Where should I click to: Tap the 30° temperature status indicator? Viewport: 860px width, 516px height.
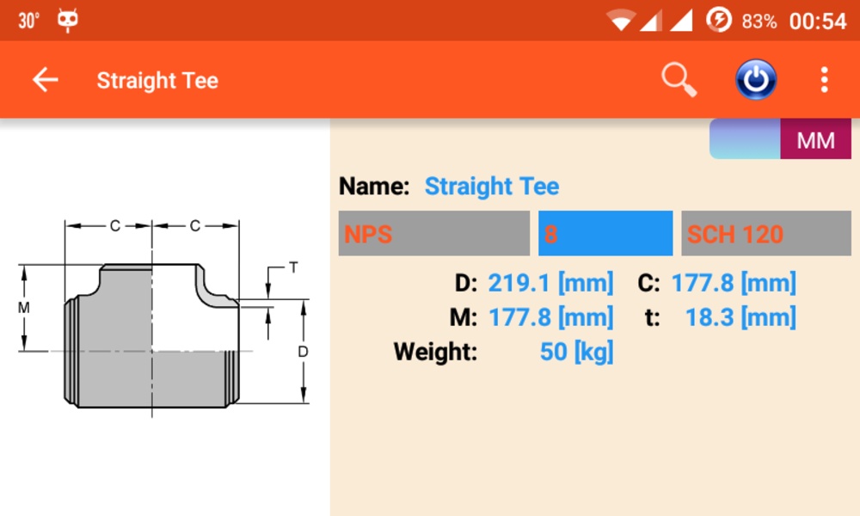(28, 21)
